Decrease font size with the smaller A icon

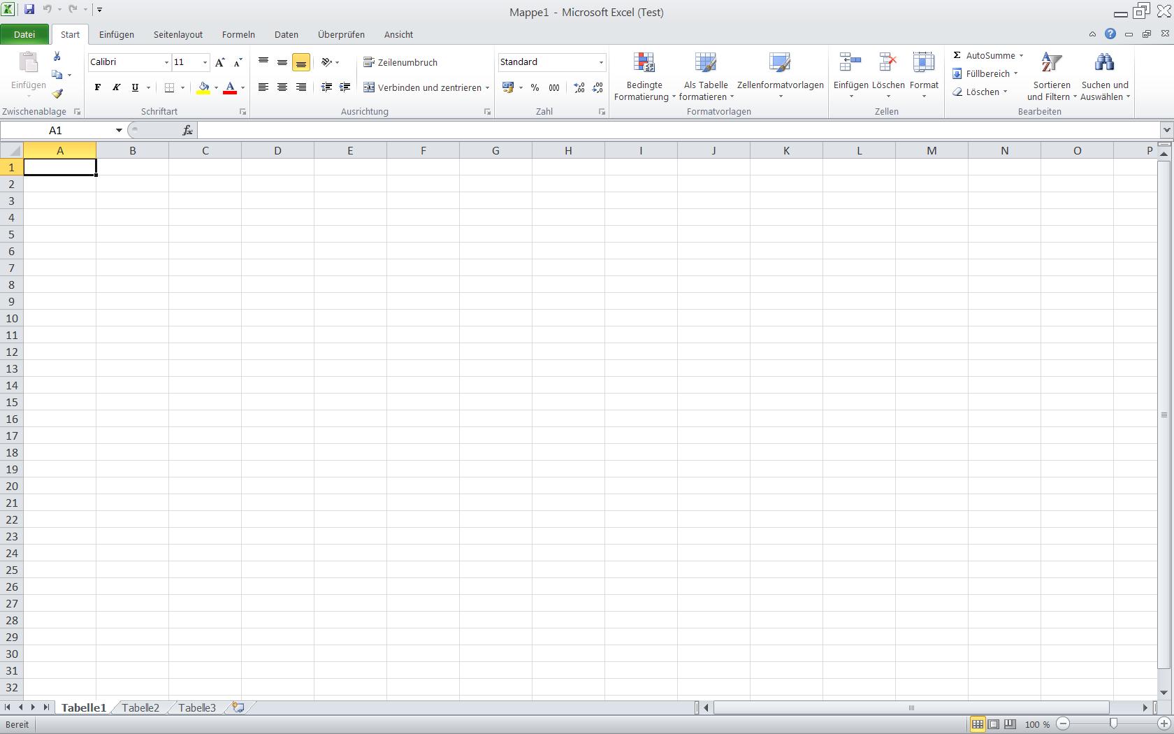pyautogui.click(x=238, y=62)
